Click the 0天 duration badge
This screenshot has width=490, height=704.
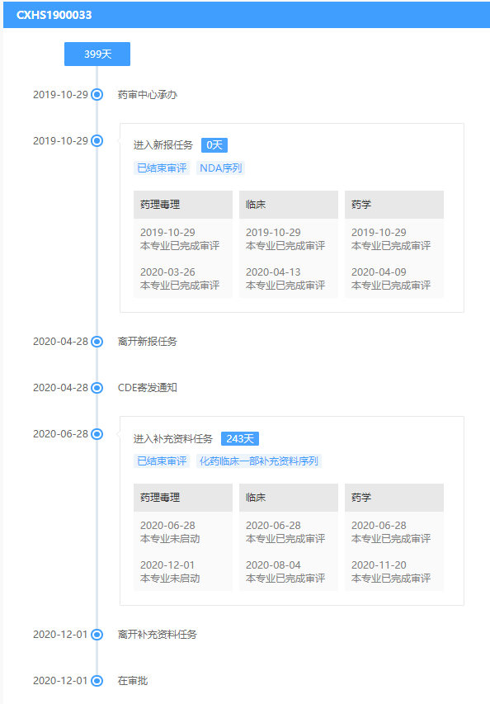[214, 145]
